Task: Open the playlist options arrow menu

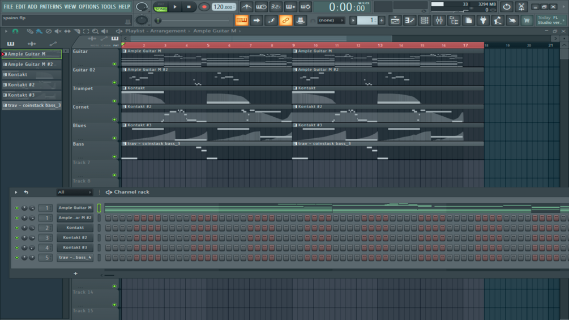Action: (6, 31)
